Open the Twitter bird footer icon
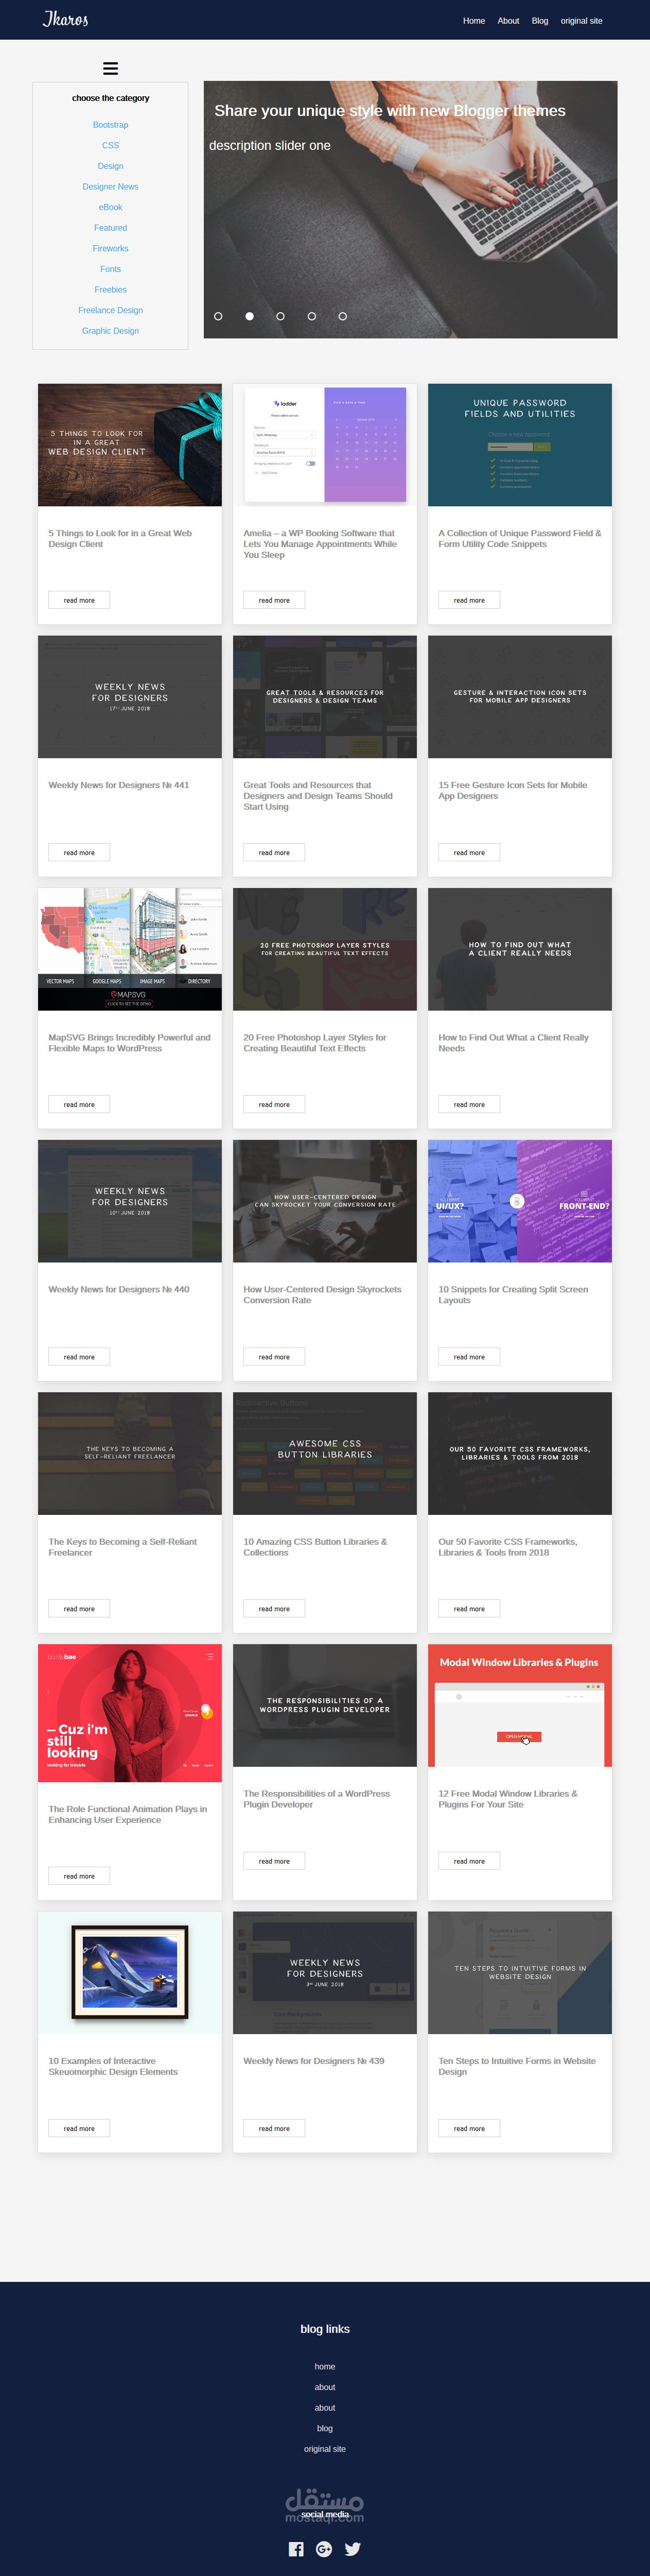The image size is (650, 2576). click(353, 2549)
